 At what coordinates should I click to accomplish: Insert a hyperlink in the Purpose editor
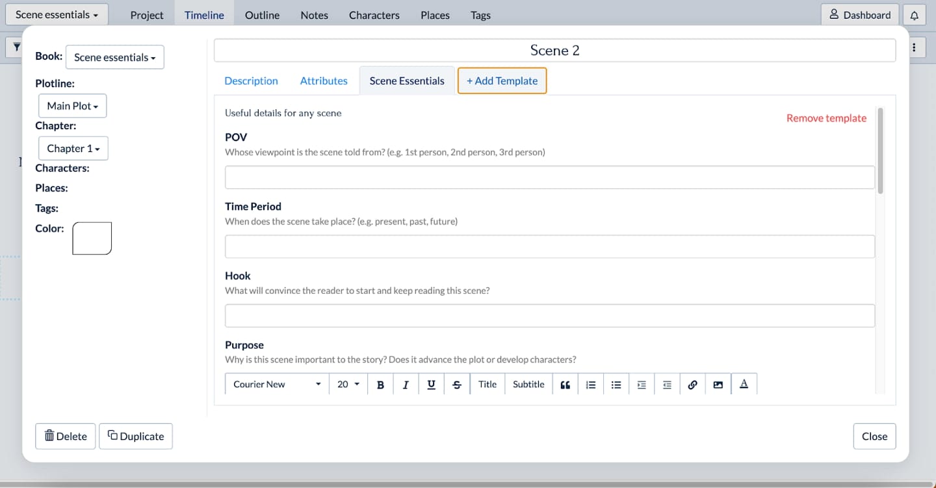coord(692,384)
